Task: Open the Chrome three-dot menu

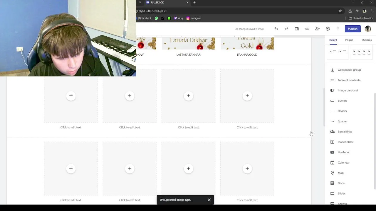Action: pos(372,11)
